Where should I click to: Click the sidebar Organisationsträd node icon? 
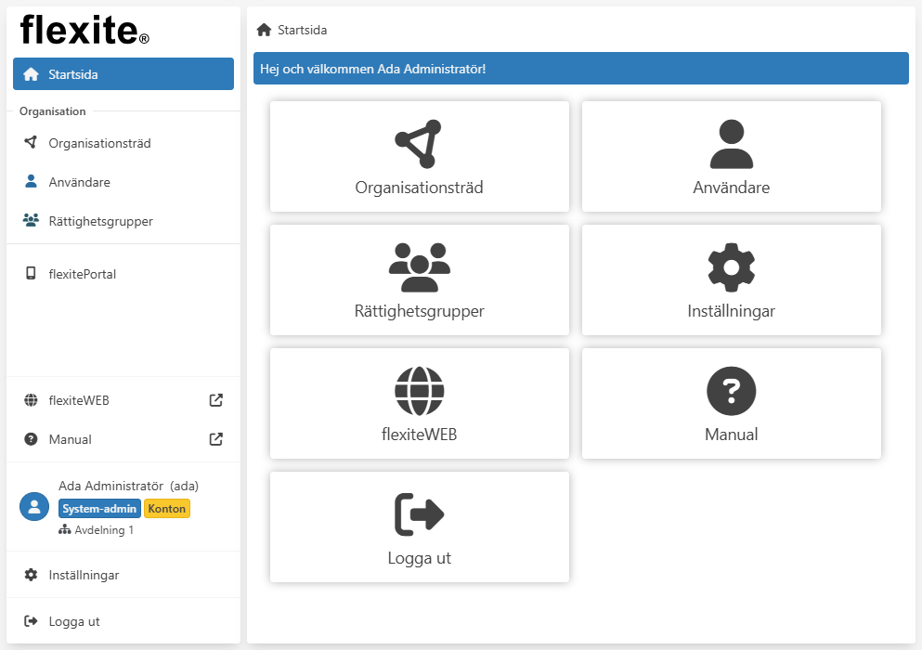pos(31,142)
